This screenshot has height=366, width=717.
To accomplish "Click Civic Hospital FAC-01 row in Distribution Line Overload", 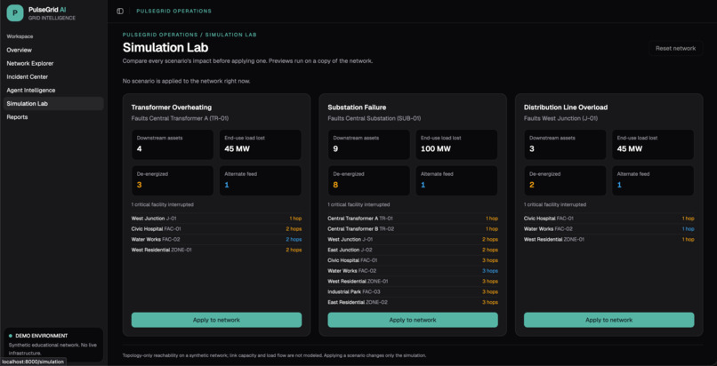I will point(608,219).
